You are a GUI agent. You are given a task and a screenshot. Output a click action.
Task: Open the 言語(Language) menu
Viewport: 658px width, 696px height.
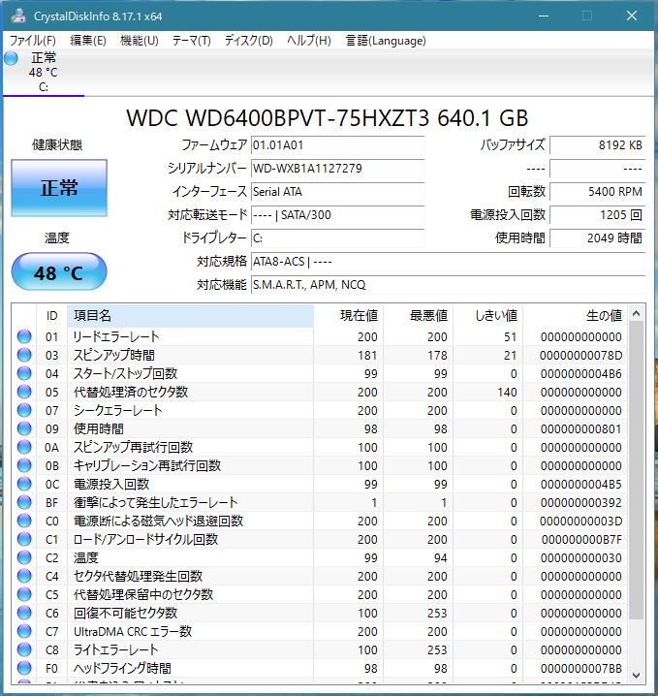[386, 41]
